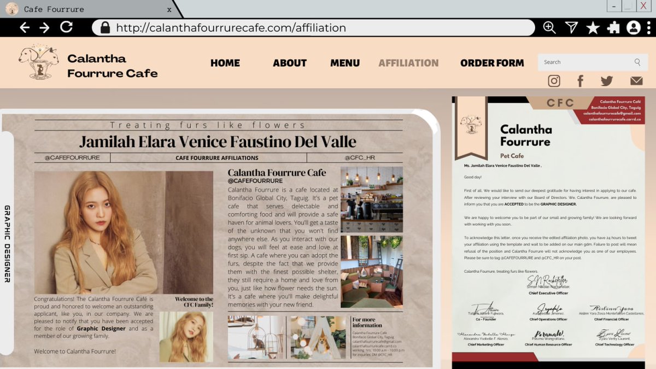Click the send/paper plane toolbar icon

[x=571, y=27]
